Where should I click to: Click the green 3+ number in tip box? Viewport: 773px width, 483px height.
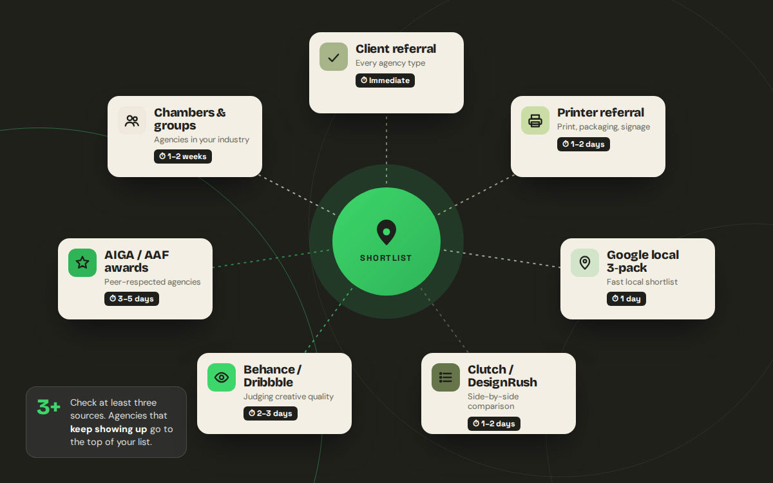[x=49, y=408]
